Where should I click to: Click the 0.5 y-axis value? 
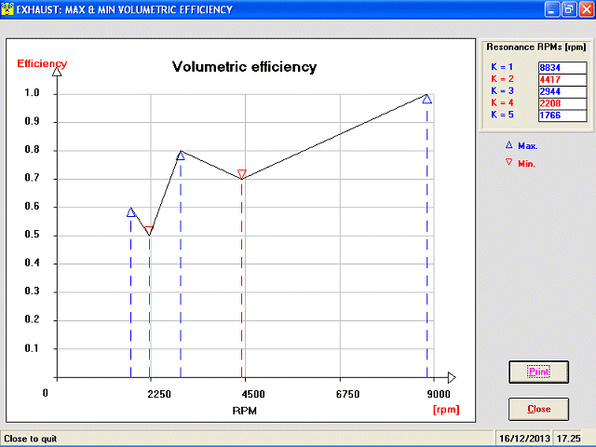click(32, 234)
